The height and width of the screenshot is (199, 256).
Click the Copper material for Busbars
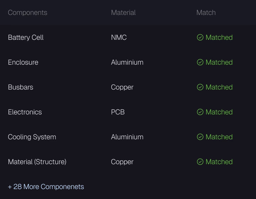pyautogui.click(x=122, y=87)
